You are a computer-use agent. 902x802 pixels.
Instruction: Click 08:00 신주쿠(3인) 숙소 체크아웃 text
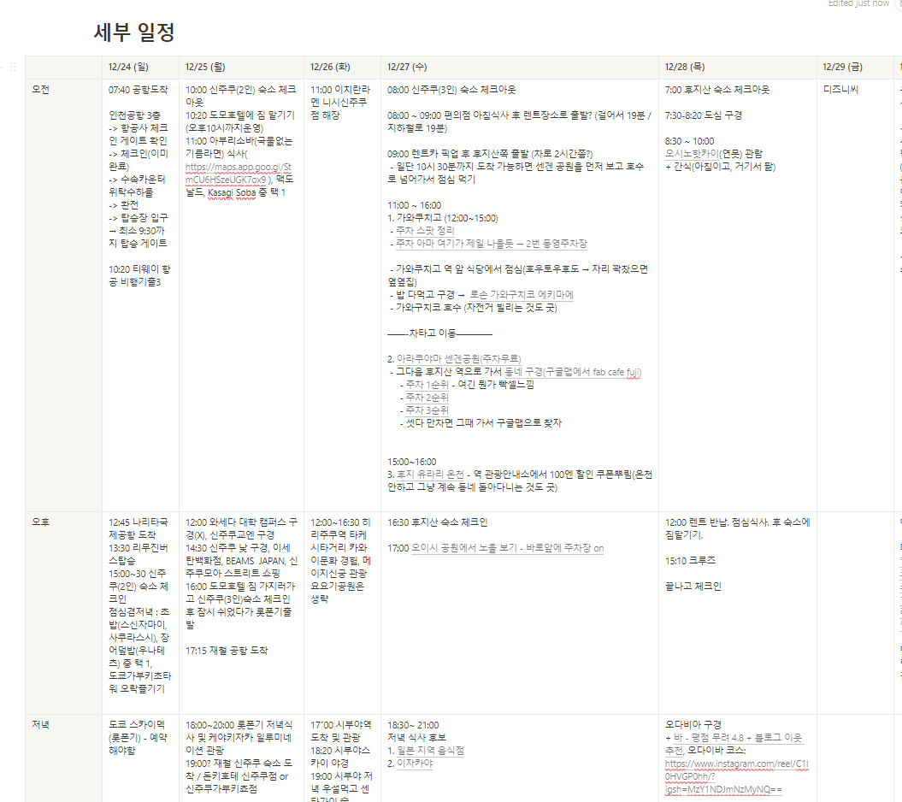point(451,89)
